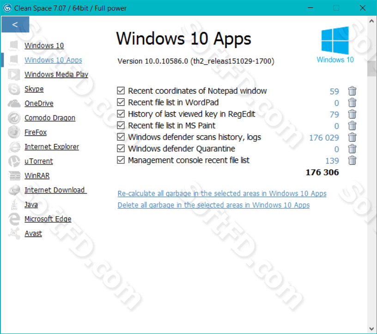This screenshot has height=334, width=377.
Task: Open the OneDrive section
Action: click(39, 103)
